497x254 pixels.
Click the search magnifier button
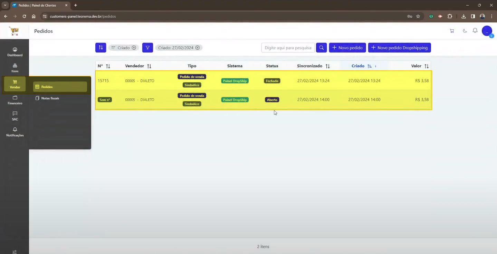[321, 48]
